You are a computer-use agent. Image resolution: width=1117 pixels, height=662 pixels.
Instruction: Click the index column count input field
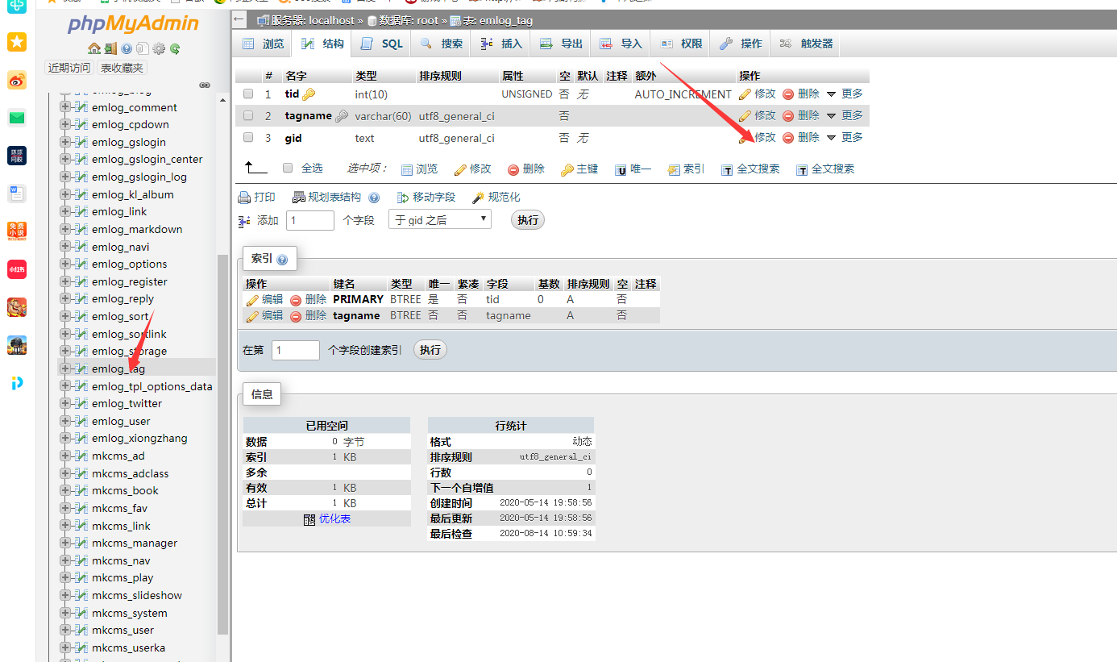[296, 350]
